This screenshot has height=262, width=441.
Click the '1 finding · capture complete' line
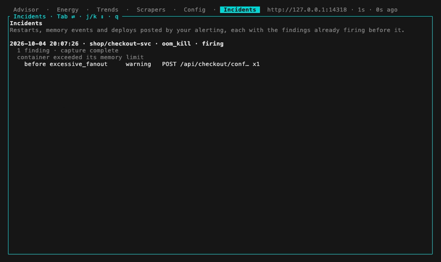click(68, 50)
